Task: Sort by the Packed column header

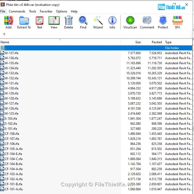Action: [x=153, y=42]
